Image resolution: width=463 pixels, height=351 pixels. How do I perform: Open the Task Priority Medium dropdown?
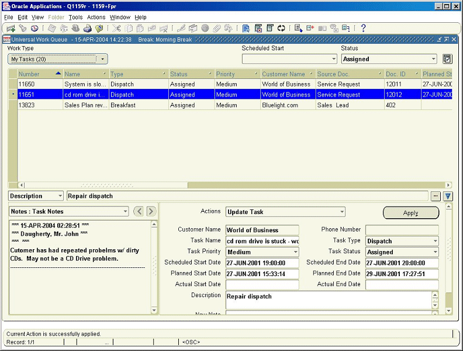(295, 252)
